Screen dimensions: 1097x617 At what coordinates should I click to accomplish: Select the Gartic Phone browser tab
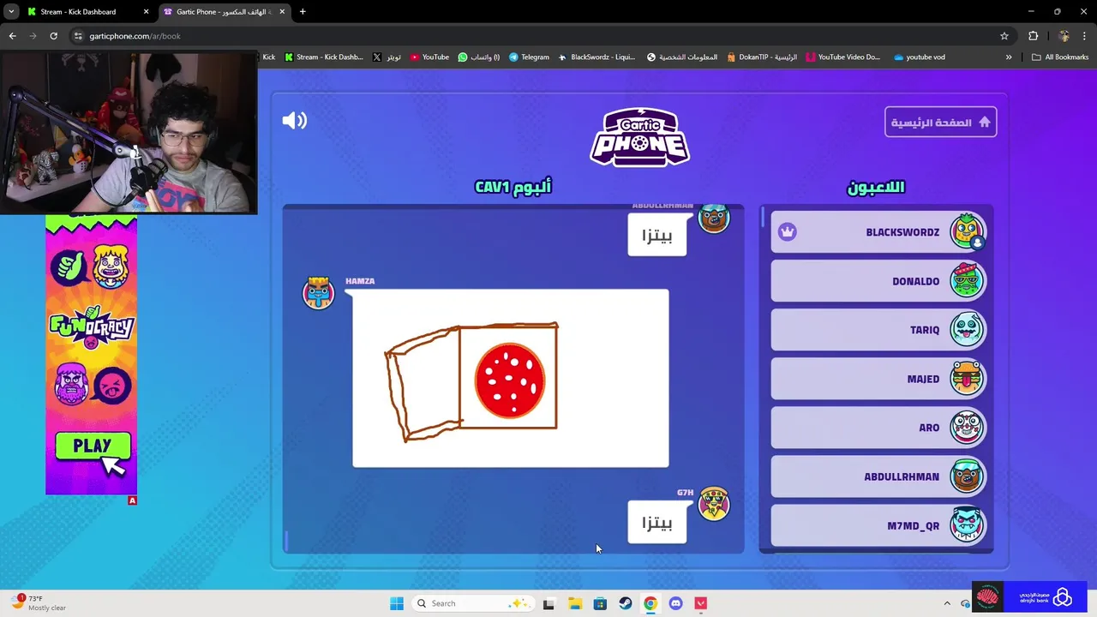225,12
